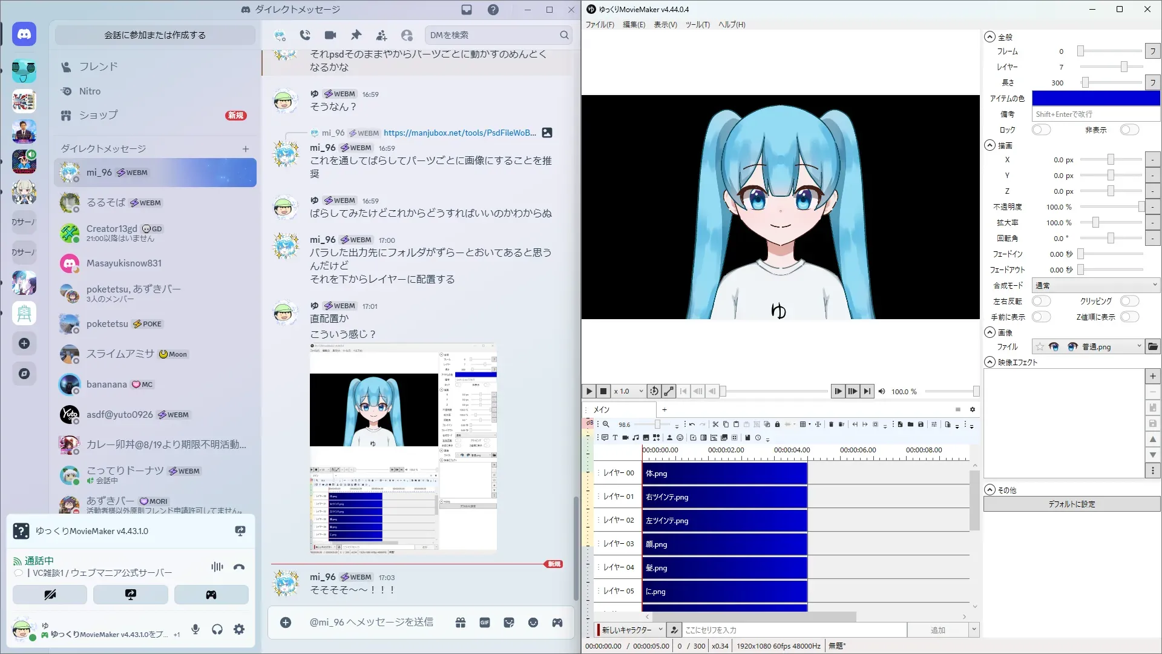Viewport: 1162px width, 654px height.
Task: Toggle the ロック lock switch
Action: tap(1041, 130)
